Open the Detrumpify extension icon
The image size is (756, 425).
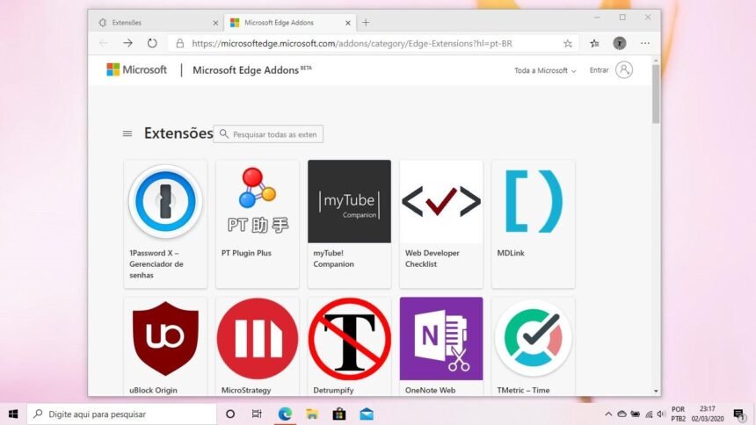point(349,339)
